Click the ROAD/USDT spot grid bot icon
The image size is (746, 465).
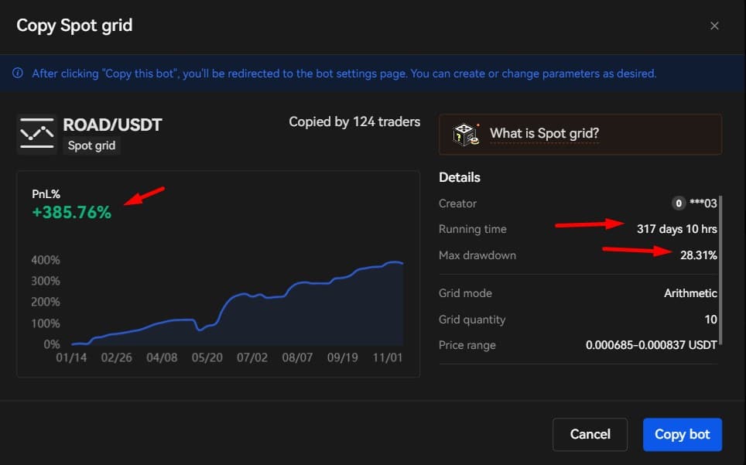[36, 134]
